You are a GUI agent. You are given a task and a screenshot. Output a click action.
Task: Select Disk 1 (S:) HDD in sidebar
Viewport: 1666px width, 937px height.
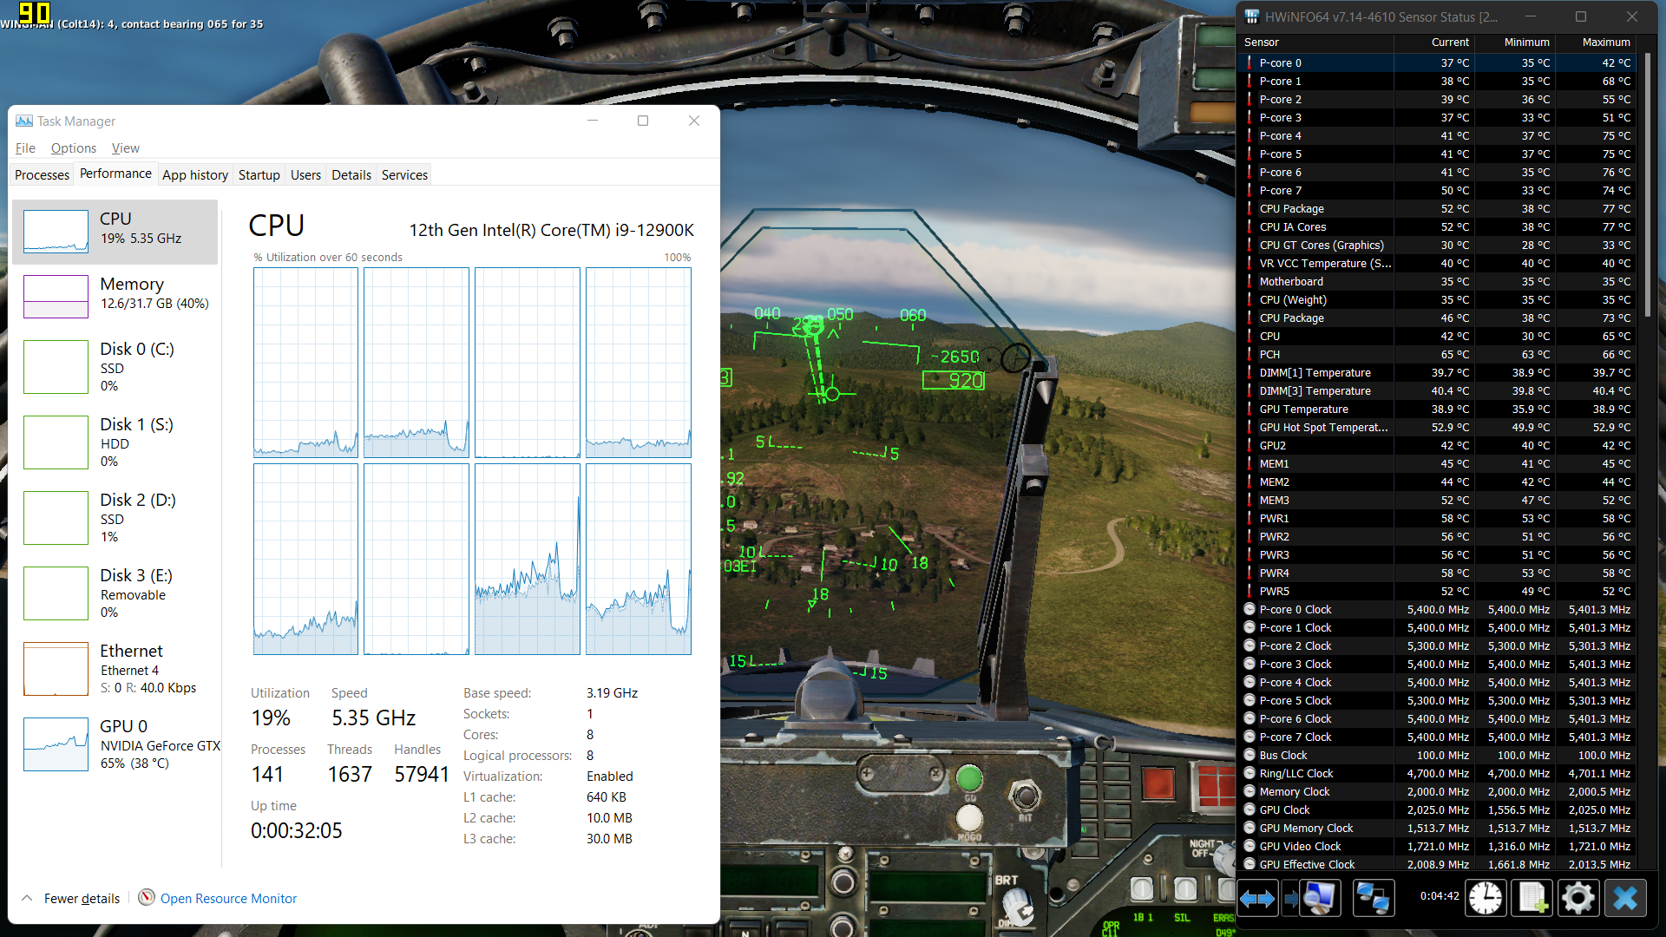point(115,442)
